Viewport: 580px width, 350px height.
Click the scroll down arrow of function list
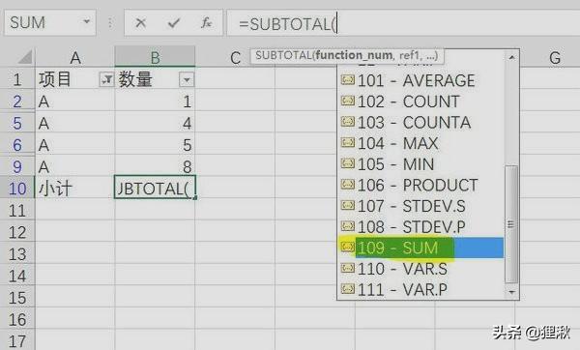pos(511,292)
